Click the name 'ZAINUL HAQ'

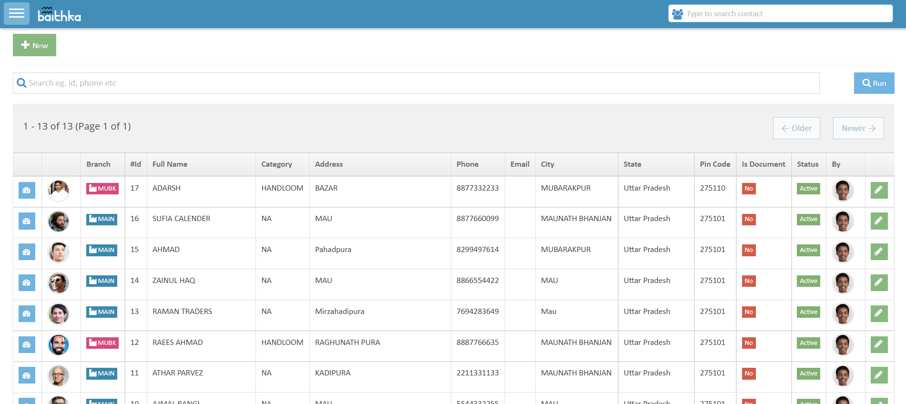174,281
